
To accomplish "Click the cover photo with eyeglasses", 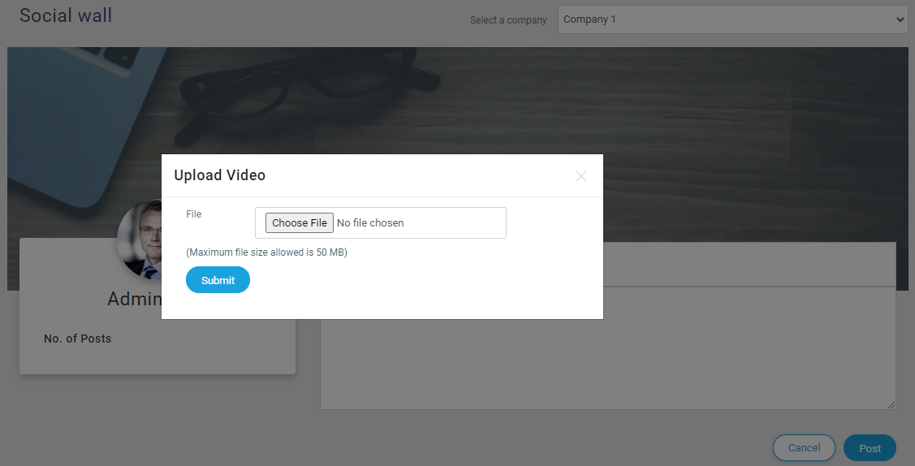I will click(487, 97).
